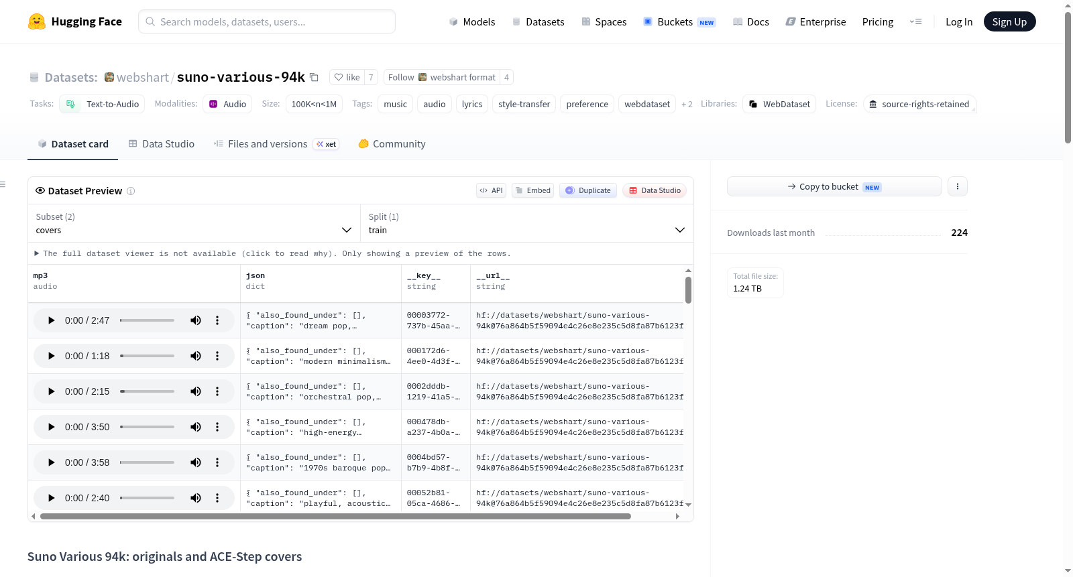Screen dimensions: 1073x577
Task: Focus the search models input field
Action: coord(267,21)
